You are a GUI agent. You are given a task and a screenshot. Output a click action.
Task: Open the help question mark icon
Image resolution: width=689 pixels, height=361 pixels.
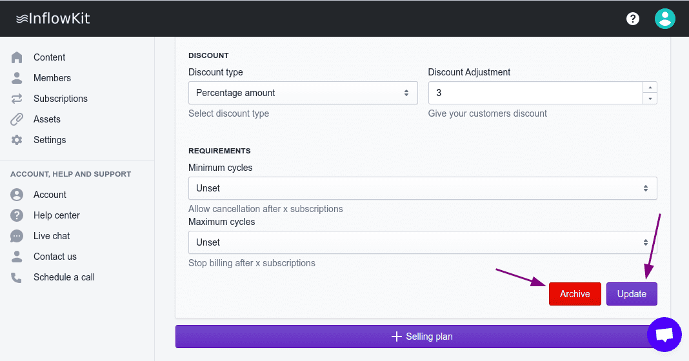pos(633,19)
